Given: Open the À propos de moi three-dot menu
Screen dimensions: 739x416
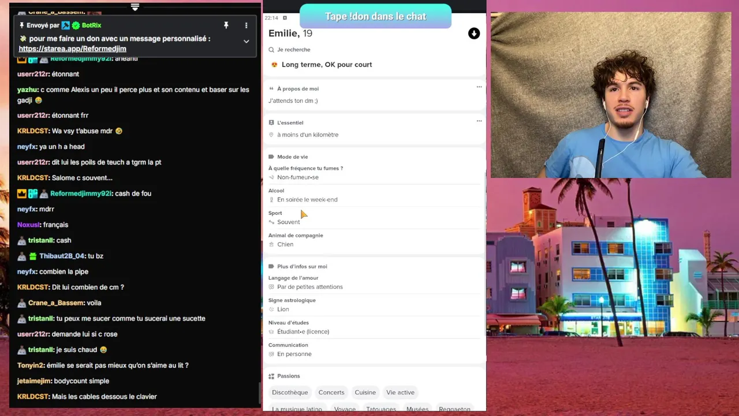Looking at the screenshot, I should (479, 87).
